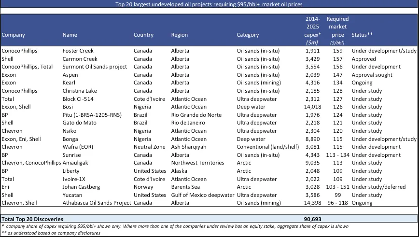The width and height of the screenshot is (419, 237).
Task: Click 'Chevron, ConocoPhillips' company cell
Action: coord(31,163)
